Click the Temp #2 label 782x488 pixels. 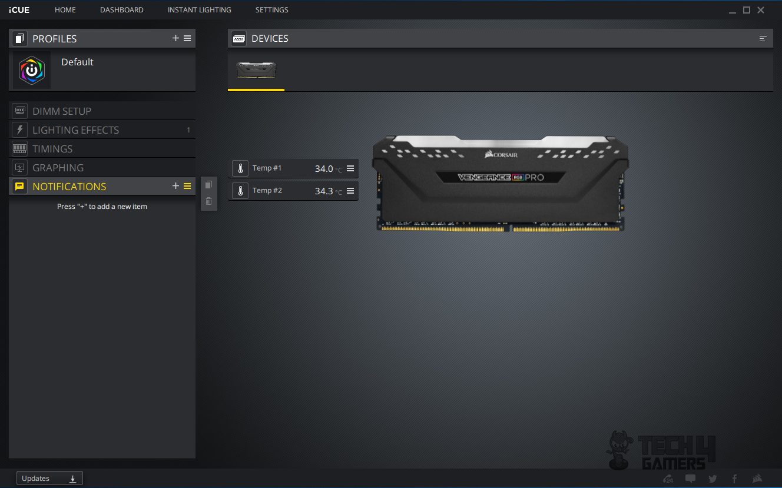tap(267, 191)
